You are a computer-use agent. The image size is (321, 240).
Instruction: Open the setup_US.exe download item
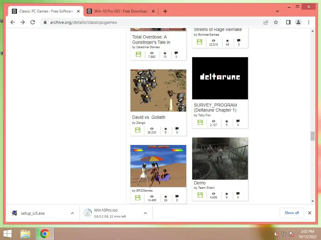pyautogui.click(x=33, y=213)
